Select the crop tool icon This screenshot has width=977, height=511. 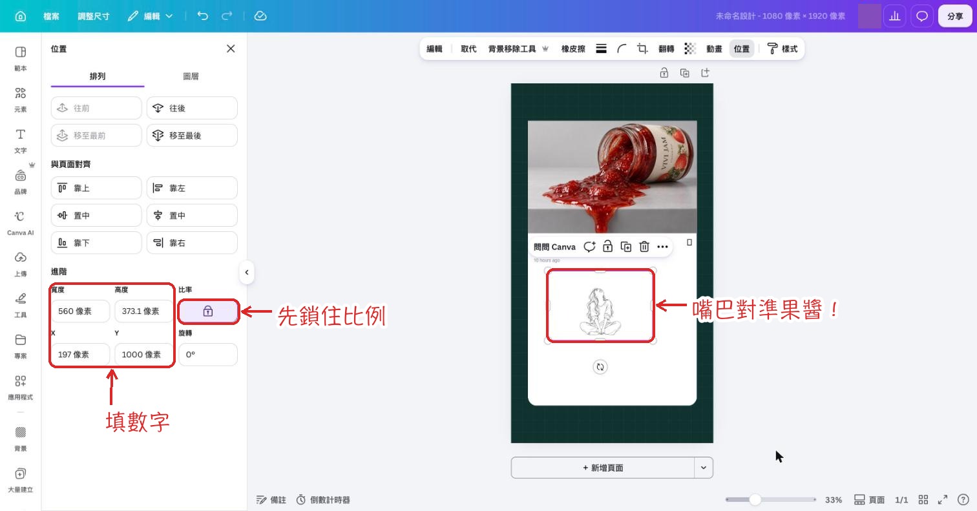click(642, 48)
